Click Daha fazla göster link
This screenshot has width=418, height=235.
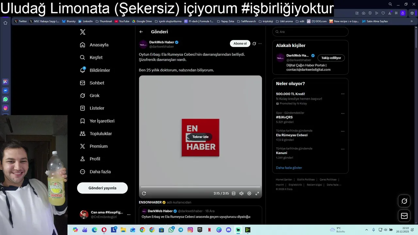289,168
